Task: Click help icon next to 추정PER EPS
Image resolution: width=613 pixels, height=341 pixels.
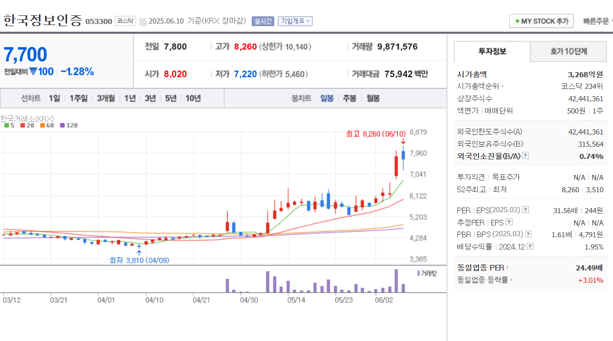Action: coord(509,222)
